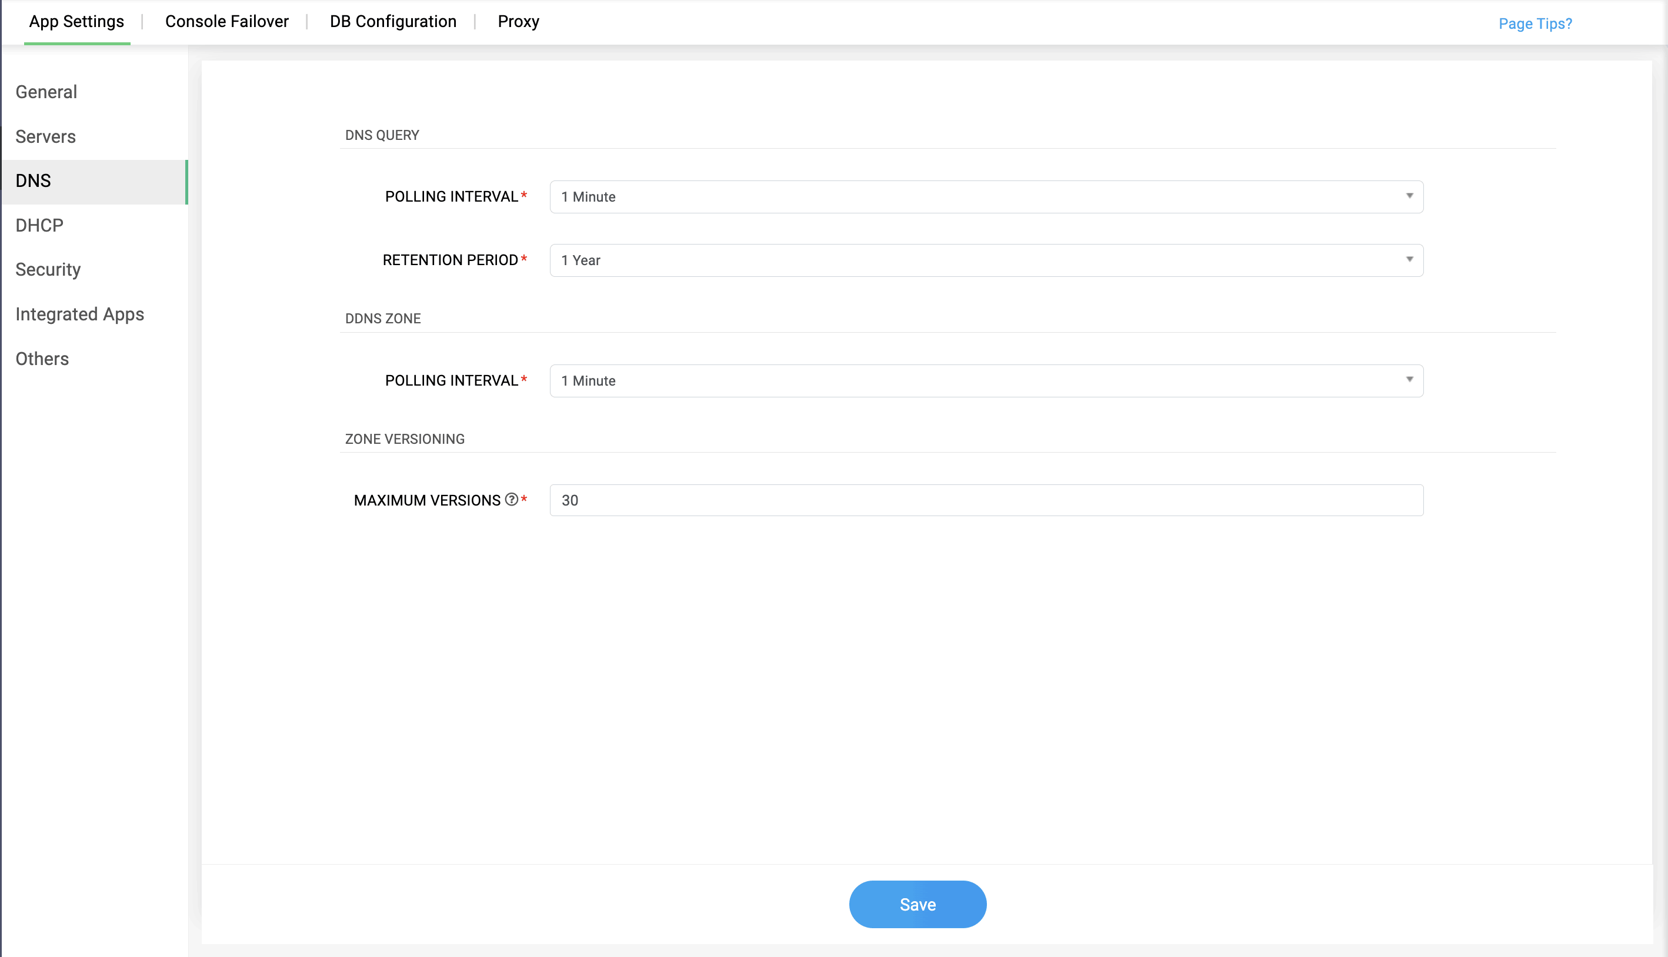The height and width of the screenshot is (957, 1668).
Task: Open Security settings in sidebar
Action: pos(48,269)
